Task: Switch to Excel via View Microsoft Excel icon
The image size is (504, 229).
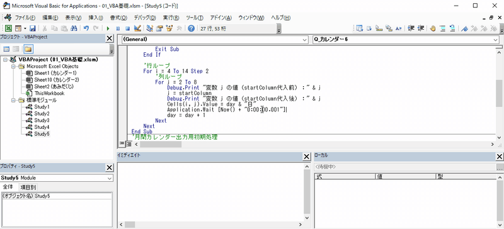Action: 8,28
